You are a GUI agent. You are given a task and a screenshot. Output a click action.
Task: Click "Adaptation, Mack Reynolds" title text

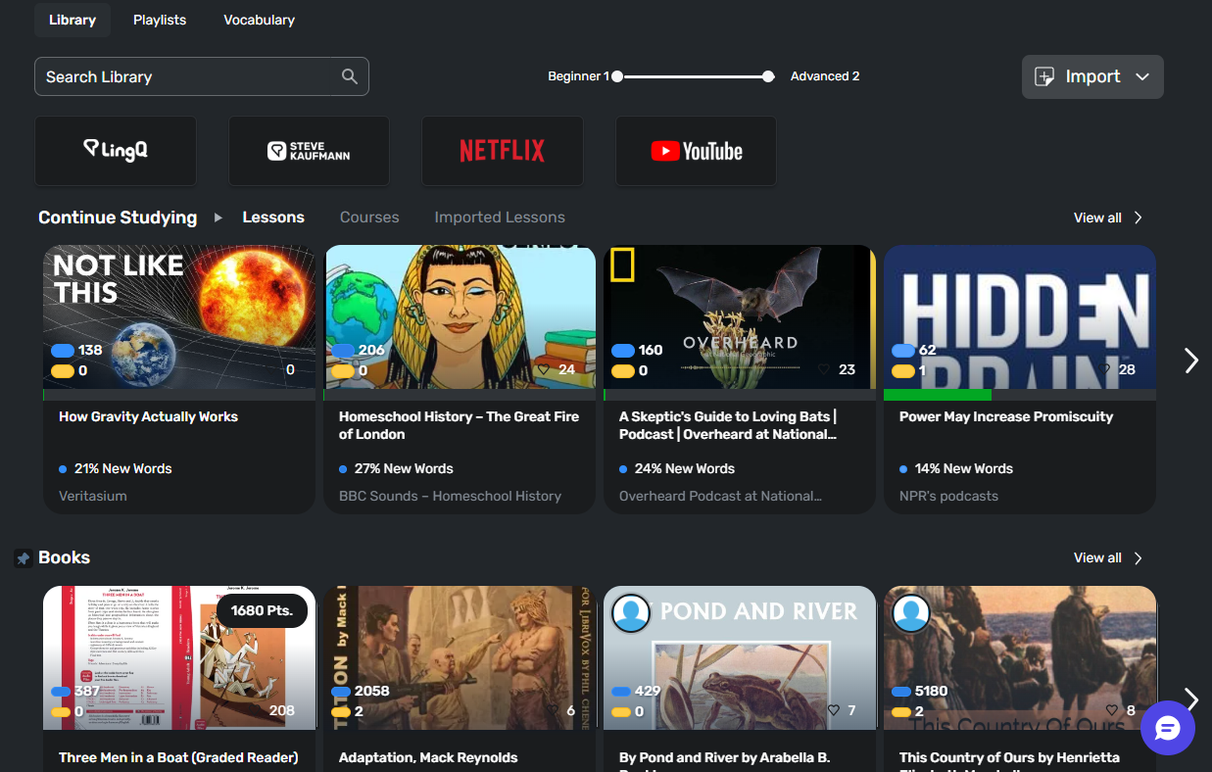coord(428,757)
